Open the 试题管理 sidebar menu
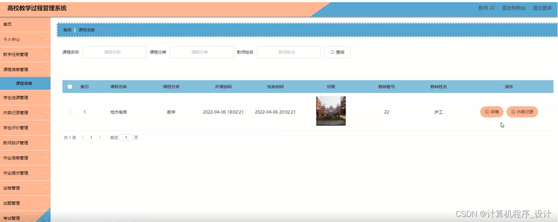Screen dimensions: 558x222 pos(25,203)
